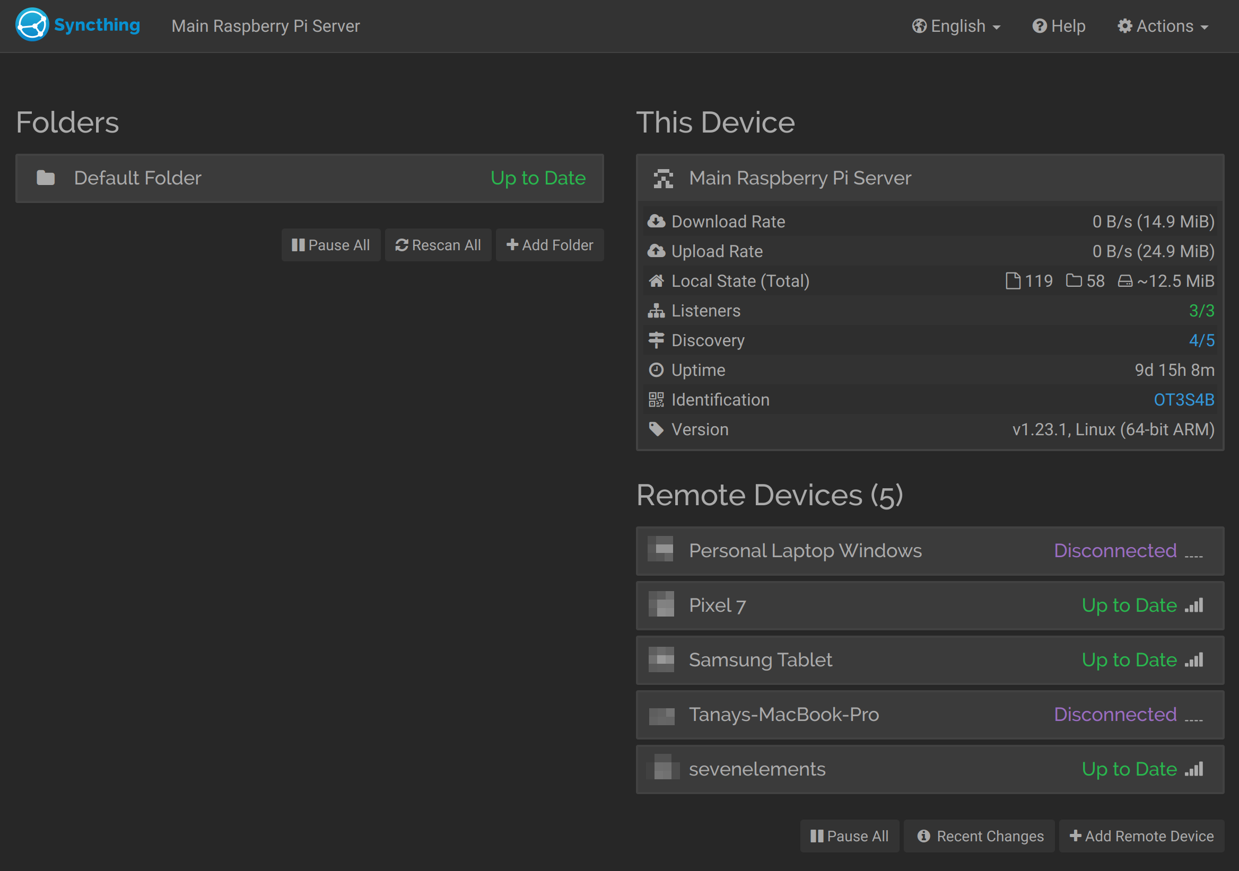Click Add Remote Device
The width and height of the screenshot is (1239, 871).
1141,836
